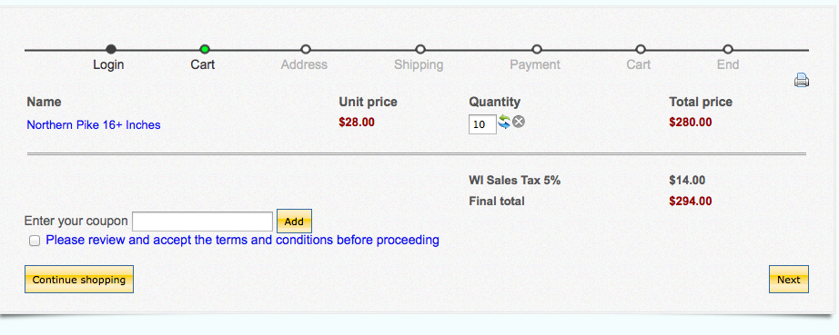The height and width of the screenshot is (335, 839).
Task: Select the green Cart step circle
Action: (205, 50)
